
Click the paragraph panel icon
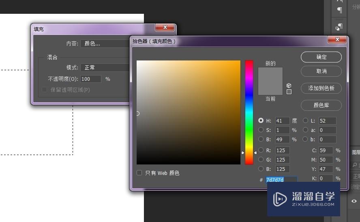[340, 10]
